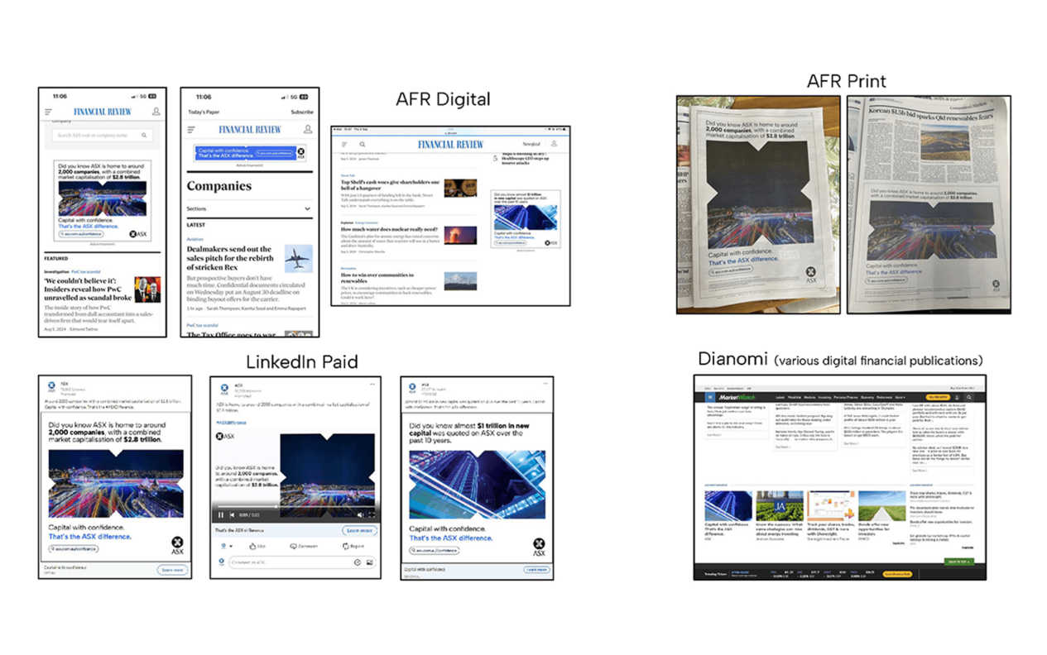Open hamburger menu in first AFR phone screenshot
The image size is (1047, 655).
[48, 112]
